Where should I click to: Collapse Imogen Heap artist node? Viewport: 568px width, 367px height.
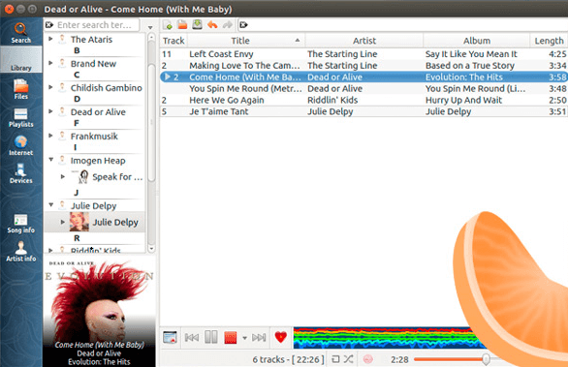point(50,160)
